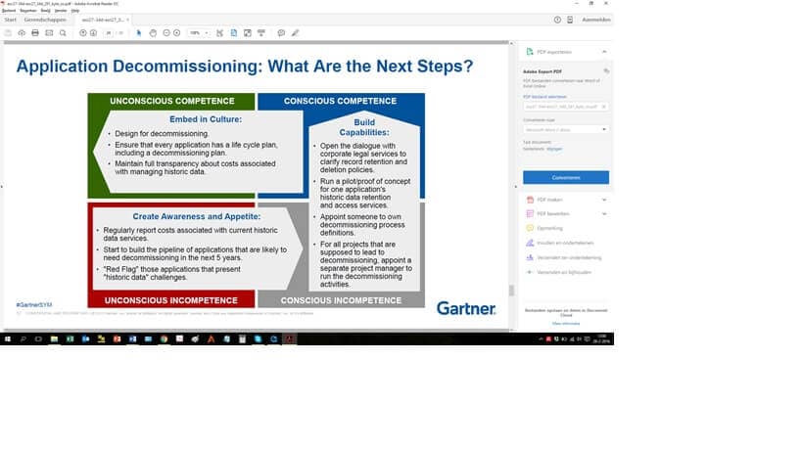This screenshot has width=802, height=450.
Task: Collapse the PDF exporteren panel
Action: pos(604,52)
